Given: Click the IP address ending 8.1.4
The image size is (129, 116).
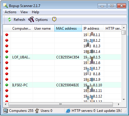Looking at the screenshot, I should [92, 51].
